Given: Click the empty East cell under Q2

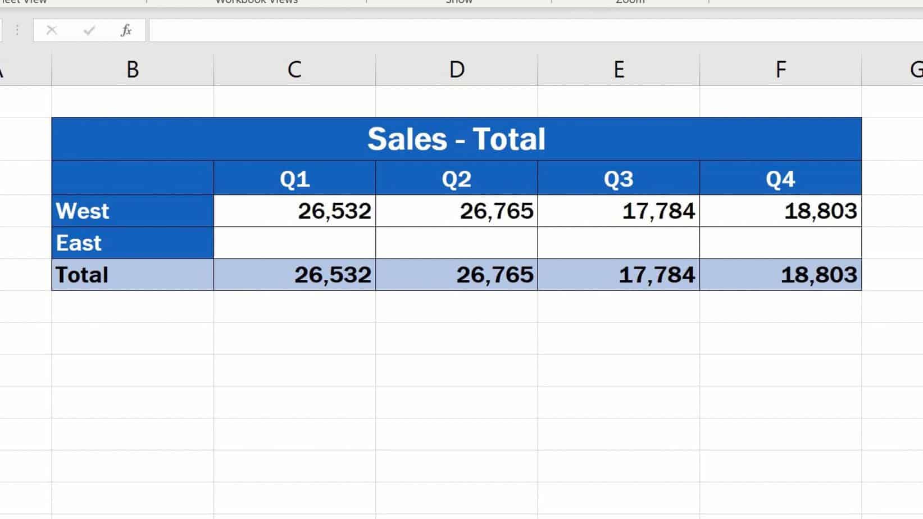Looking at the screenshot, I should (456, 243).
